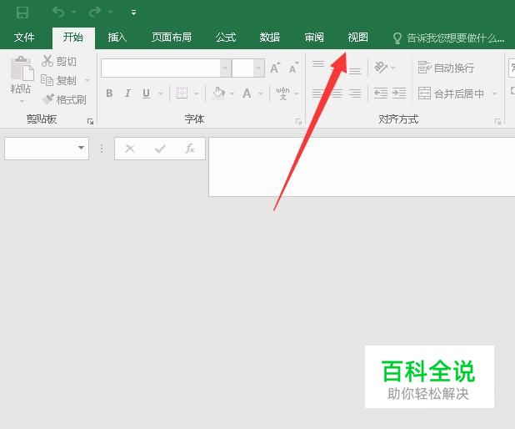Viewport: 515px width, 429px height.
Task: Switch to the 开始 ribbon tab
Action: pos(73,38)
